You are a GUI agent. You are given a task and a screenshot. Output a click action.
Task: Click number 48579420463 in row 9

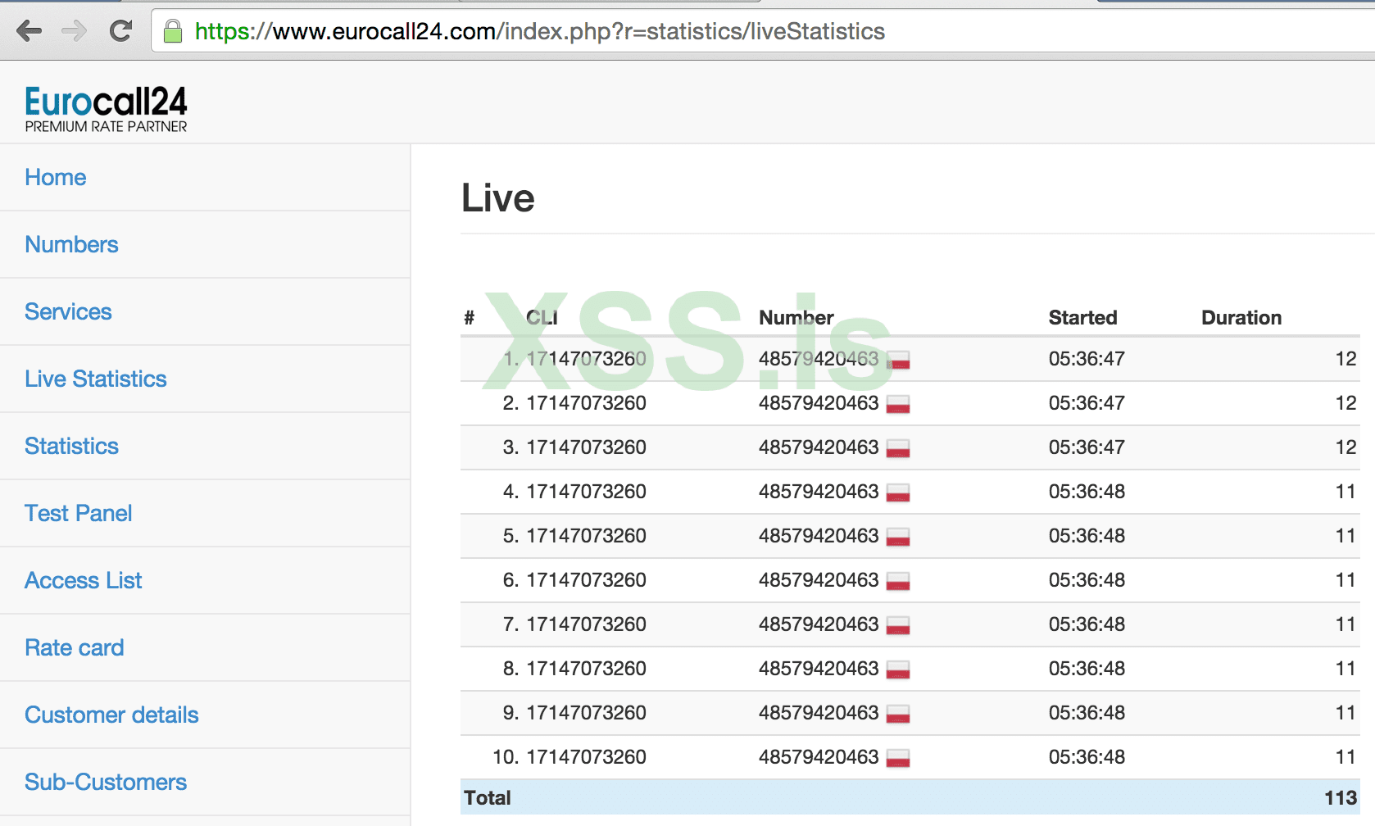click(x=819, y=713)
